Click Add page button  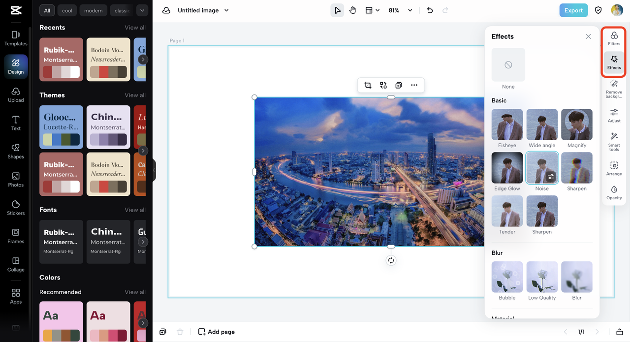point(217,332)
